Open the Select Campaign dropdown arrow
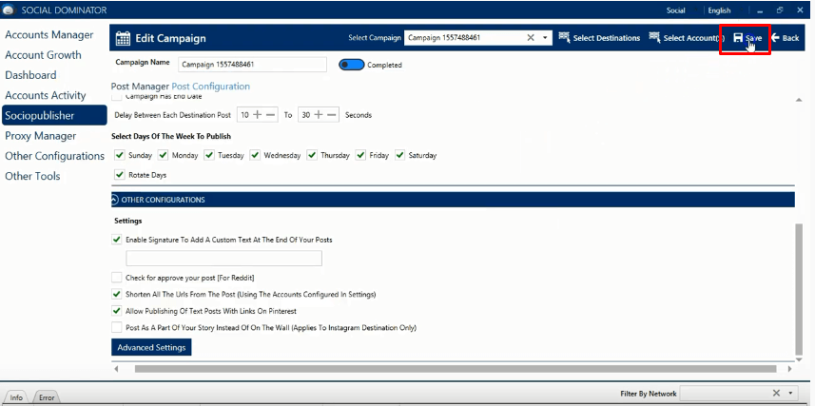This screenshot has width=815, height=406. click(x=545, y=37)
